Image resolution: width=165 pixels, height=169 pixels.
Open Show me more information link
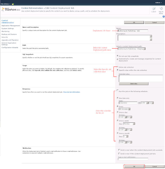pos(71,92)
